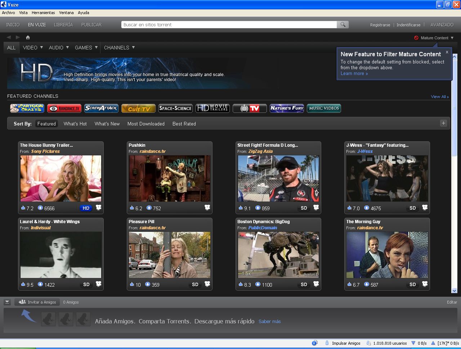Click thumbs-up rating icon on Street Fight card
The height and width of the screenshot is (349, 461).
240,208
